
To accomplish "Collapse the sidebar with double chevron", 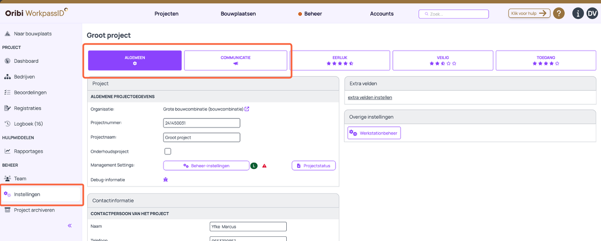I will pyautogui.click(x=70, y=226).
